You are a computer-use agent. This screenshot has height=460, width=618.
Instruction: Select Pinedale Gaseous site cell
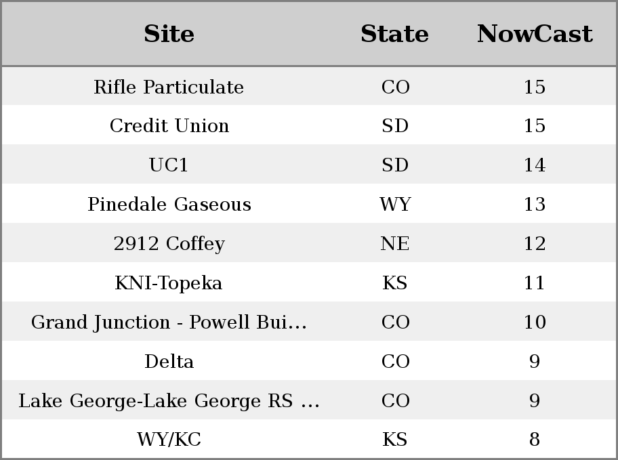[x=169, y=204]
